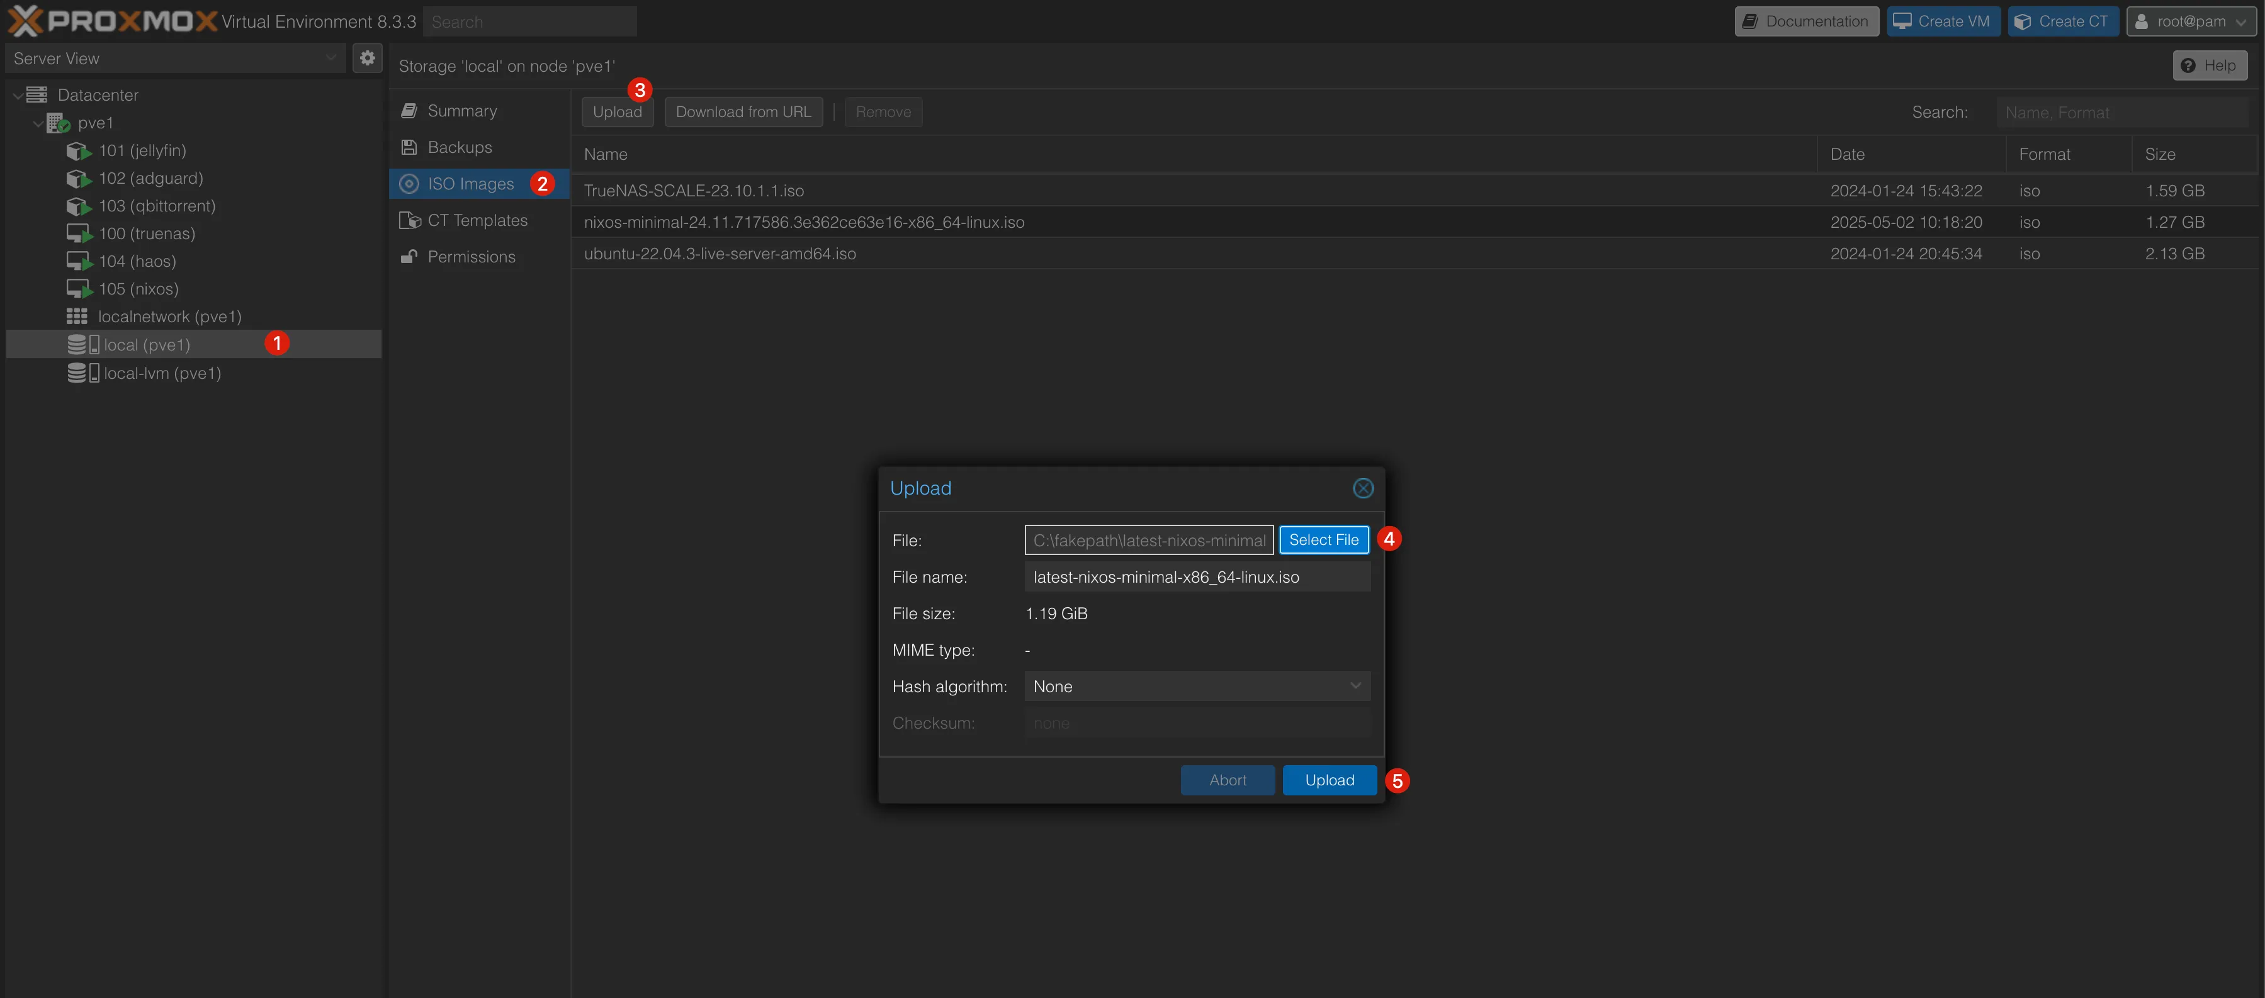Sort by the Name column header

point(1194,154)
